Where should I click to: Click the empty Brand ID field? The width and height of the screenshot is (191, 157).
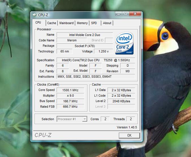click(x=109, y=40)
